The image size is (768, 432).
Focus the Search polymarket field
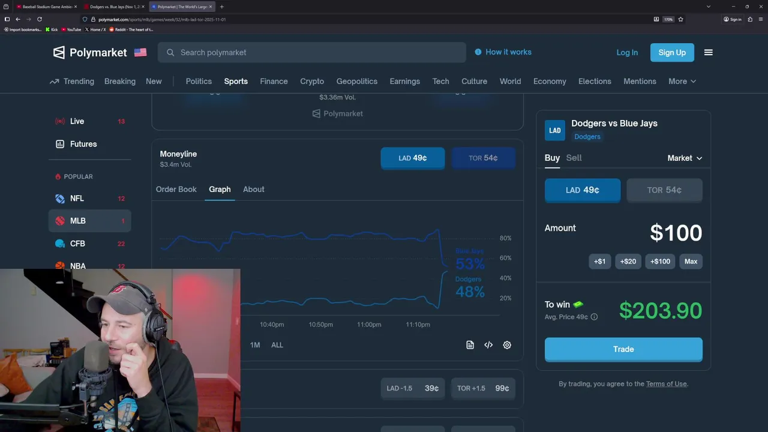312,52
